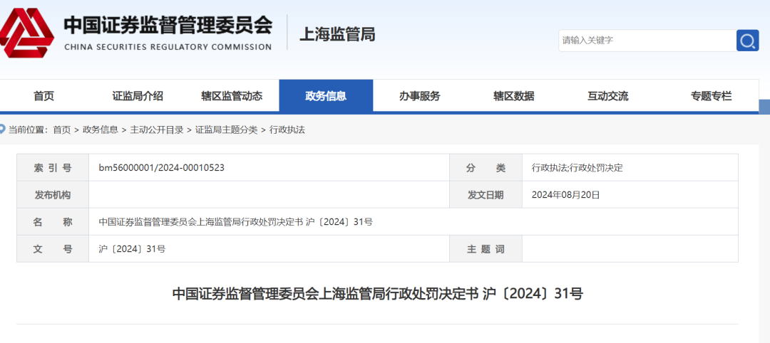Click the index number bm56000001/2024-00010523
770x343 pixels.
(x=162, y=167)
